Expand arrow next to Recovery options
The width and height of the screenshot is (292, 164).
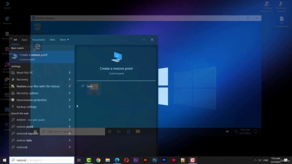tap(70, 93)
